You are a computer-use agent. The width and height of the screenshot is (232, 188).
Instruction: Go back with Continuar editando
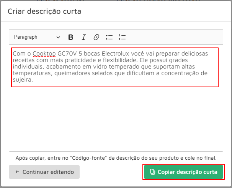pyautogui.click(x=44, y=172)
